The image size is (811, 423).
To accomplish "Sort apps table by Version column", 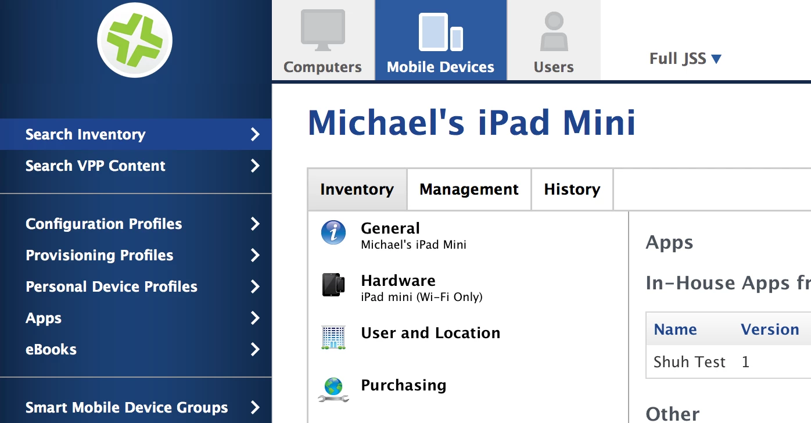I will 770,329.
